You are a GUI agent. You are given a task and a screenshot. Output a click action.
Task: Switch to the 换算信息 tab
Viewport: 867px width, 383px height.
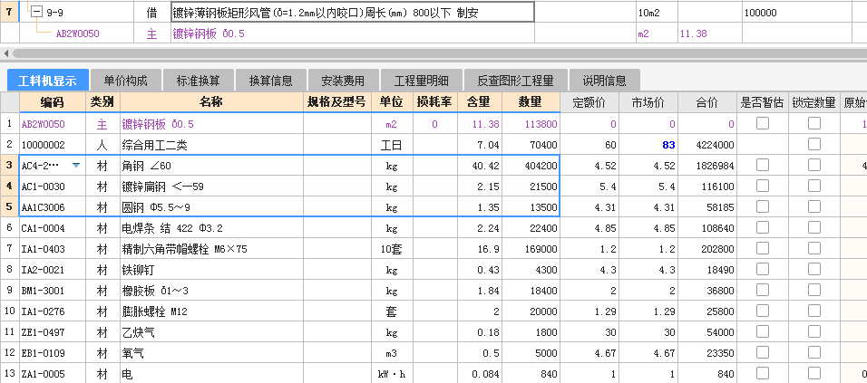pos(270,81)
